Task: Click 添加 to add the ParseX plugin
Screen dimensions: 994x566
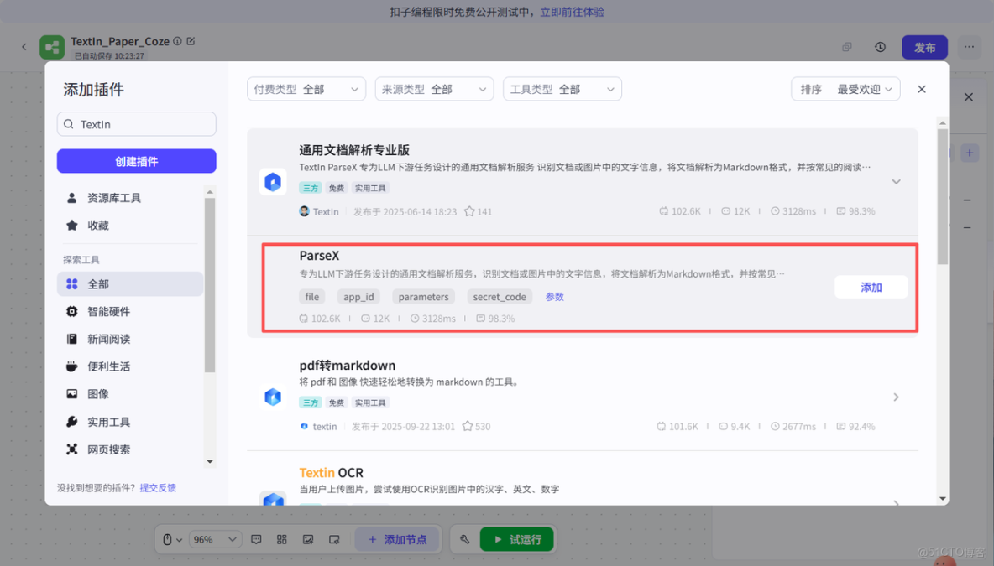Action: (871, 287)
